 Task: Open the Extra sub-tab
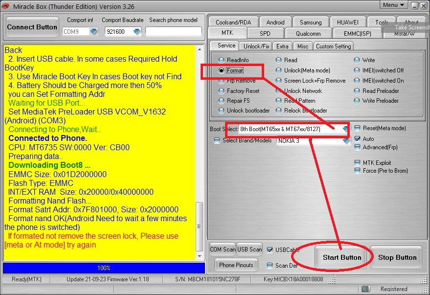click(282, 46)
